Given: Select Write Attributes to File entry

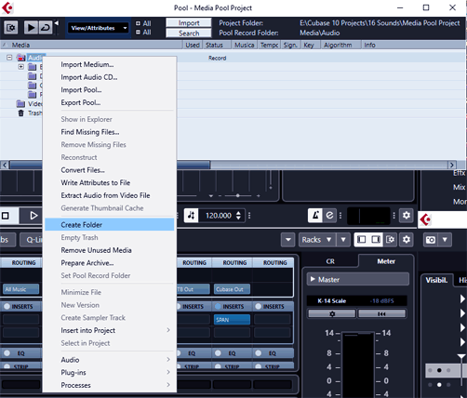Looking at the screenshot, I should (x=96, y=183).
